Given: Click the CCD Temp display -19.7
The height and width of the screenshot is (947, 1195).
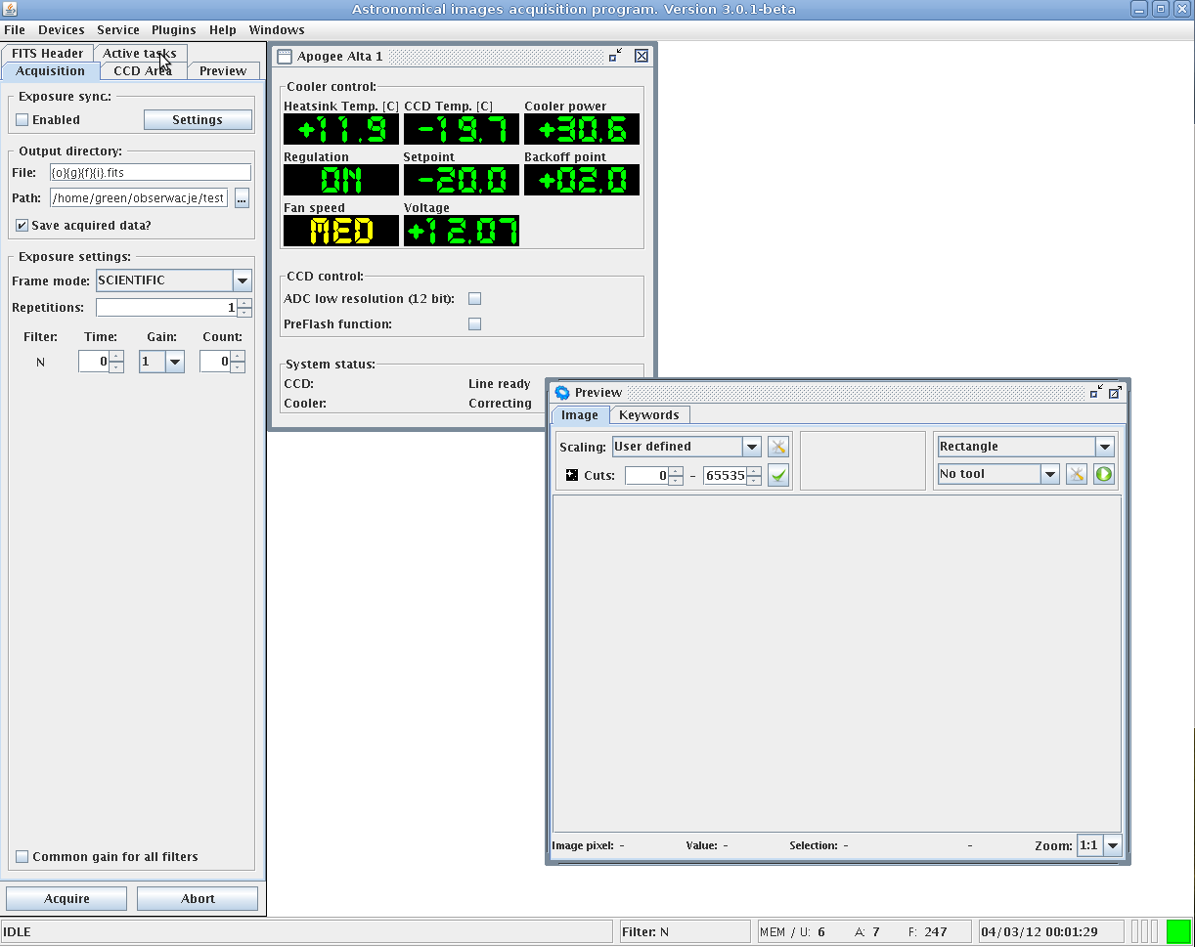Looking at the screenshot, I should [462, 129].
